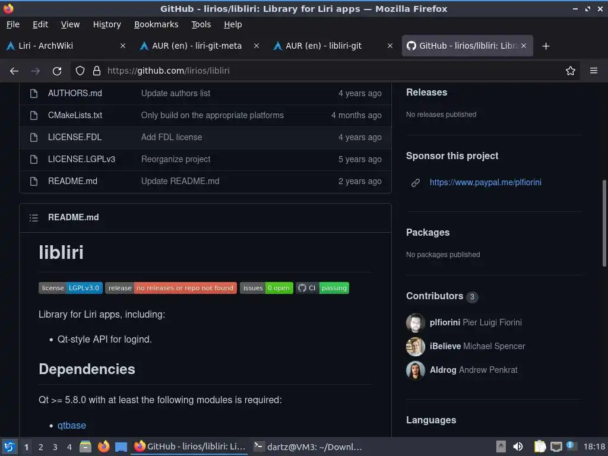The width and height of the screenshot is (608, 456).
Task: Open a new tab with plus button
Action: [x=546, y=46]
